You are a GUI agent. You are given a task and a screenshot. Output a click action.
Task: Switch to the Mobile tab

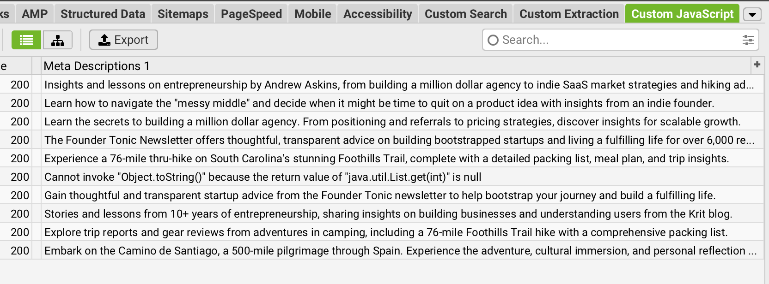point(312,14)
